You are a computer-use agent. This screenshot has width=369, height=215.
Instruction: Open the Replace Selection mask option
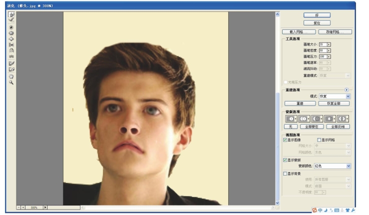coord(291,119)
